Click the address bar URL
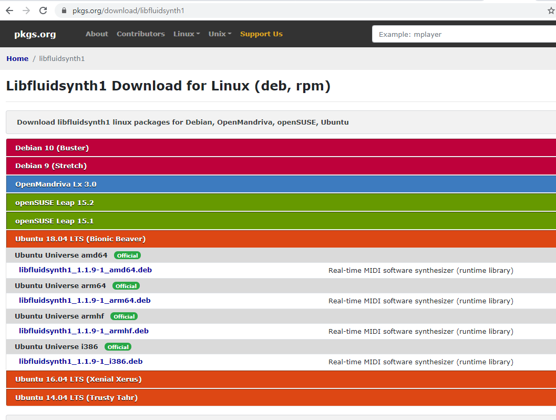556x420 pixels. click(128, 11)
